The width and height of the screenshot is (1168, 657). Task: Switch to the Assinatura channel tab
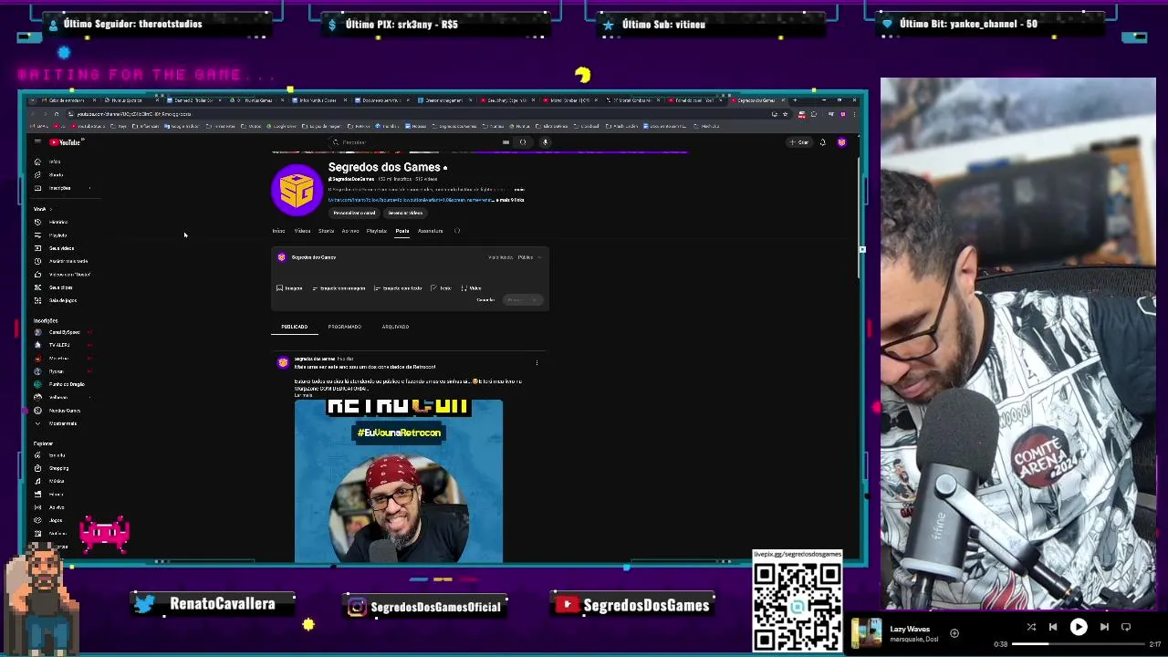(x=430, y=231)
